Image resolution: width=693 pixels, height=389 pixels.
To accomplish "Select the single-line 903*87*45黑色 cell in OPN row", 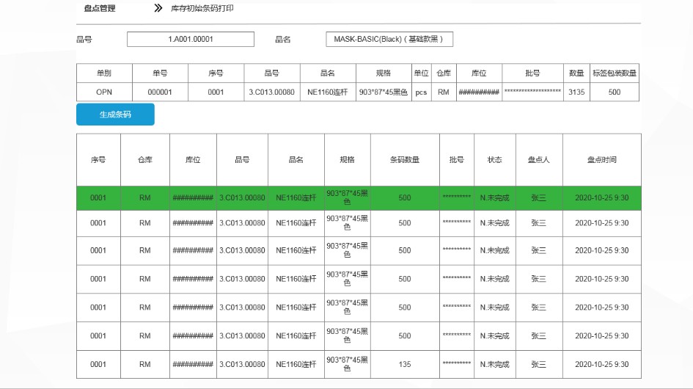I will (x=384, y=92).
